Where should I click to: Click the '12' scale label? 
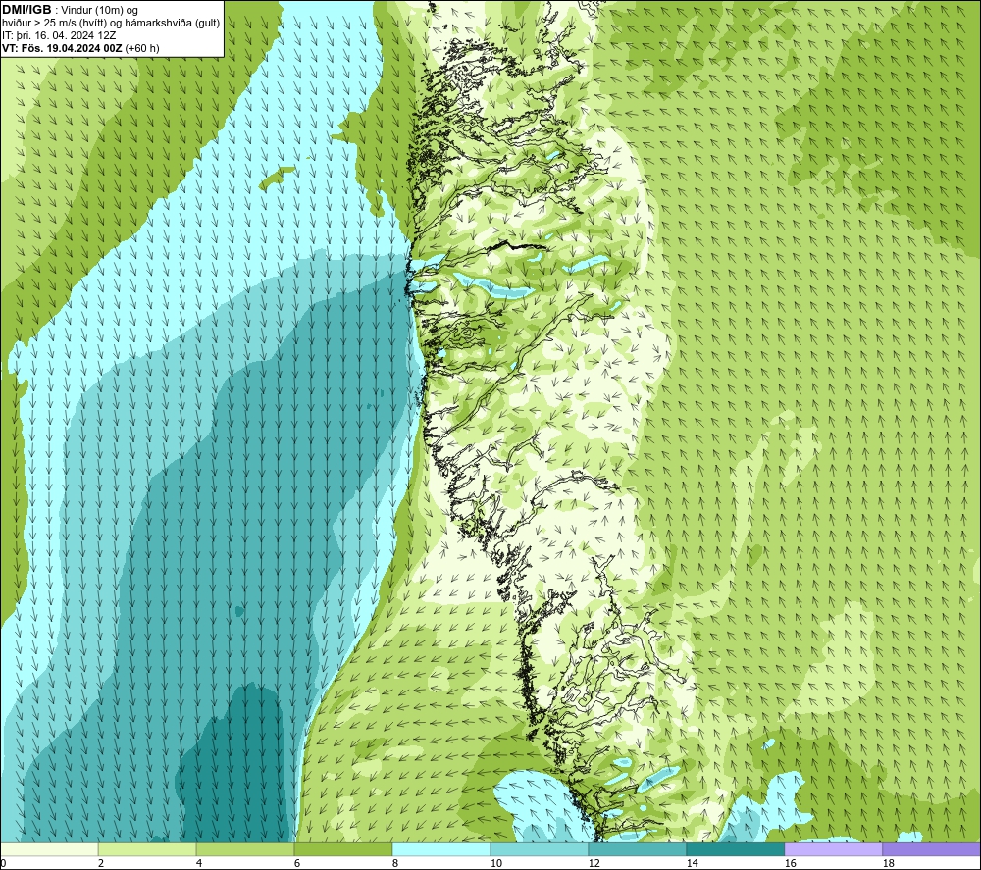[594, 864]
